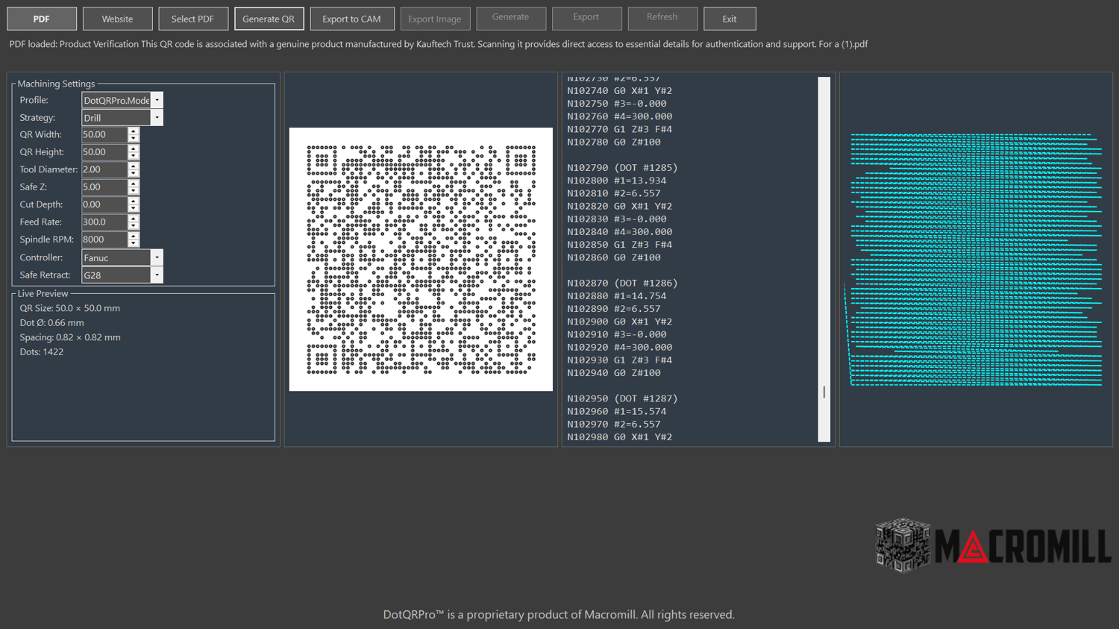
Task: Select G-code line N102960 #1=15.574
Action: [x=617, y=412]
